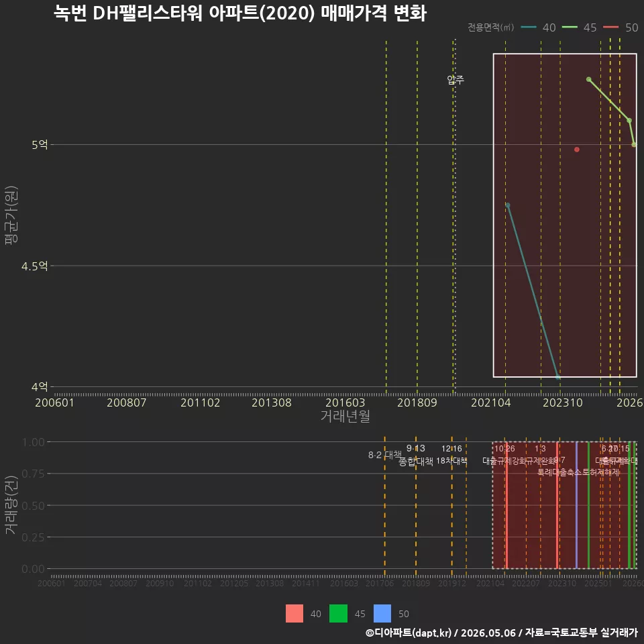This screenshot has width=644, height=644.
Task: Click the teal 40㎡ line swatch in top legend
Action: tap(528, 28)
